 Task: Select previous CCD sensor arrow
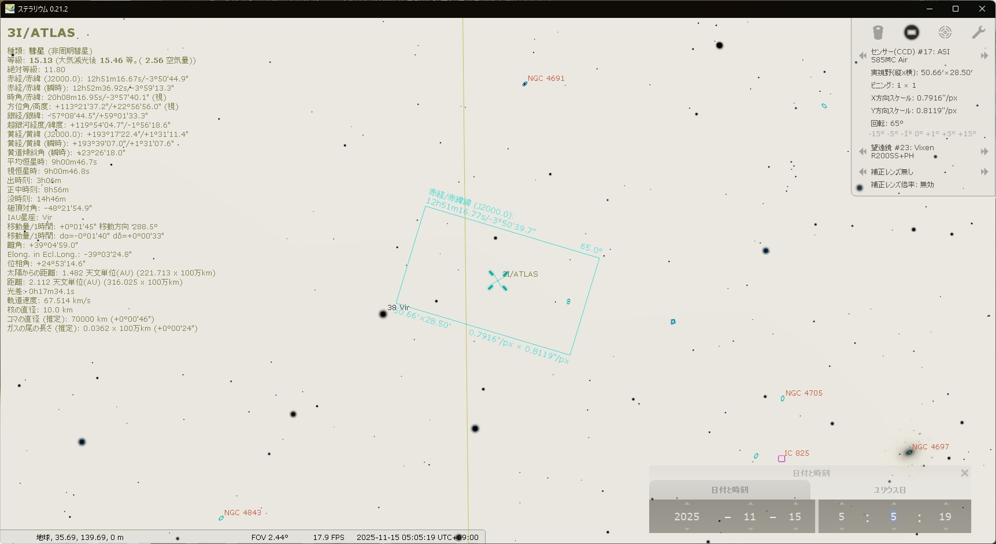pyautogui.click(x=862, y=56)
